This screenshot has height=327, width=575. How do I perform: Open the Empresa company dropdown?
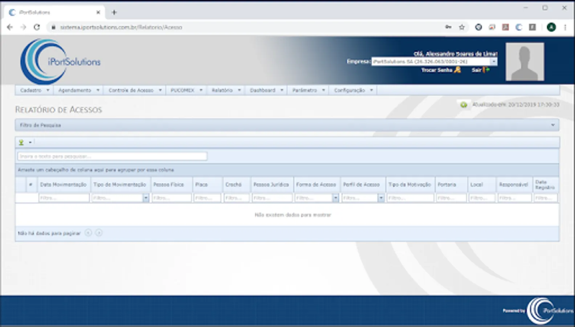pos(494,62)
